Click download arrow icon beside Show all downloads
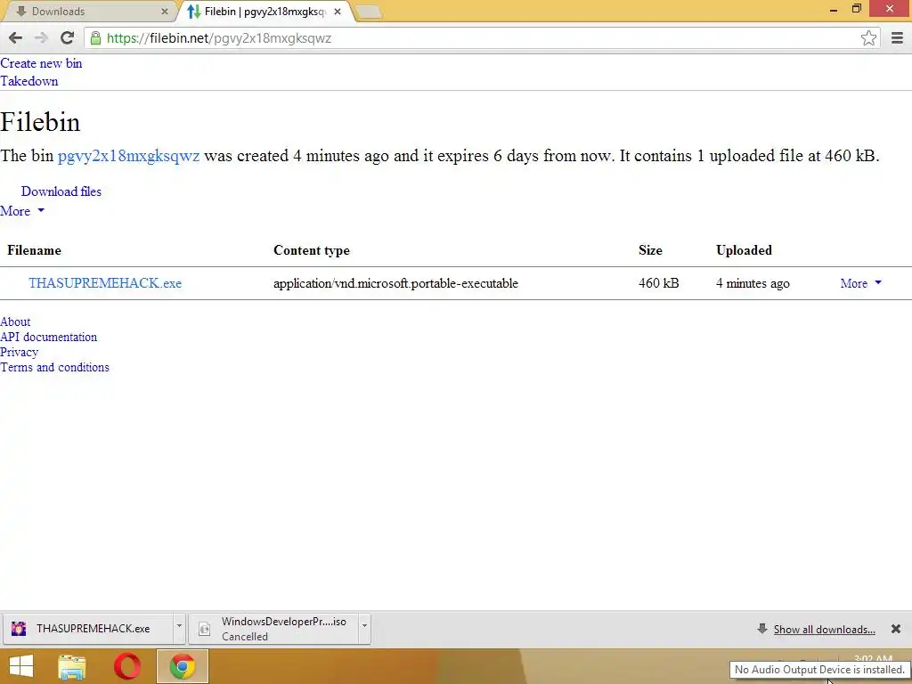The width and height of the screenshot is (912, 684). pyautogui.click(x=762, y=629)
